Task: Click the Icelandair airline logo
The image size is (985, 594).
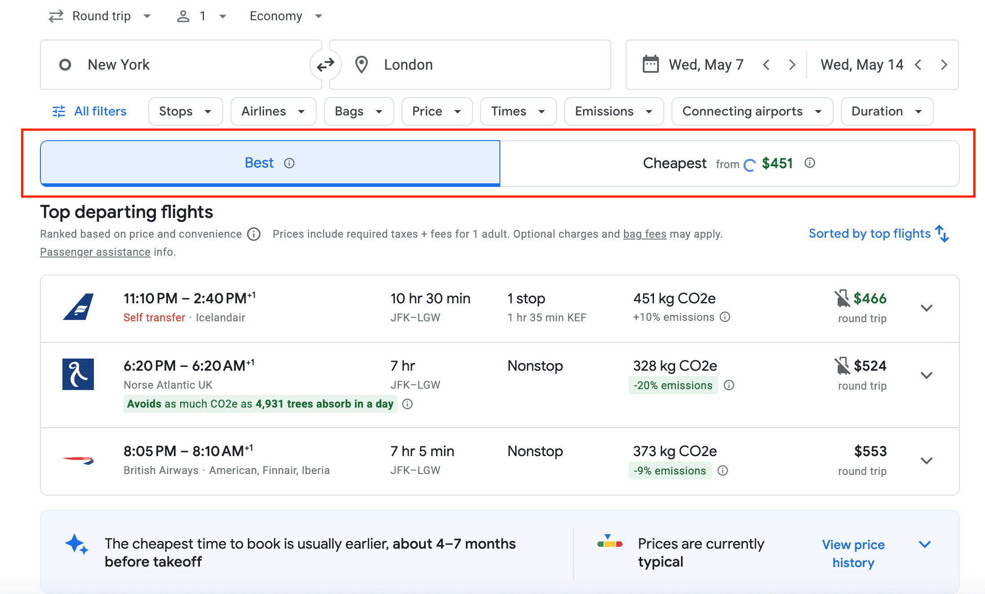Action: pyautogui.click(x=78, y=307)
